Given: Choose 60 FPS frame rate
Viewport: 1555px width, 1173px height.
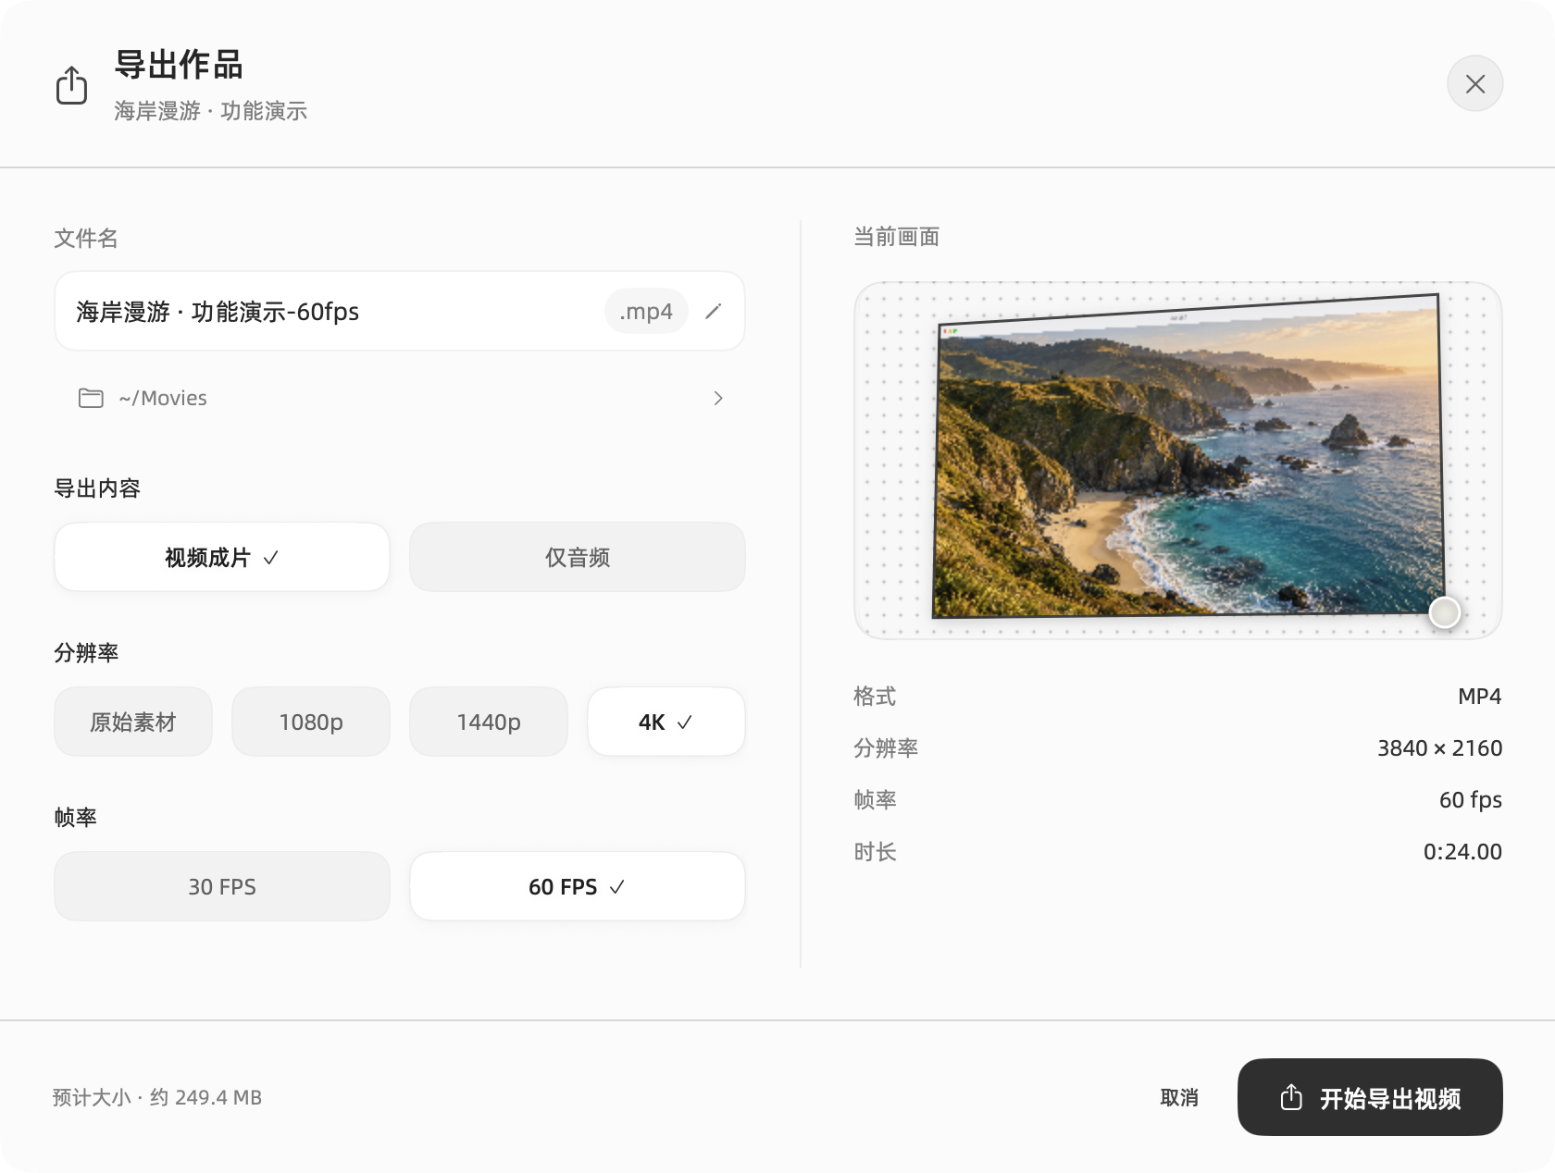Looking at the screenshot, I should 578,886.
